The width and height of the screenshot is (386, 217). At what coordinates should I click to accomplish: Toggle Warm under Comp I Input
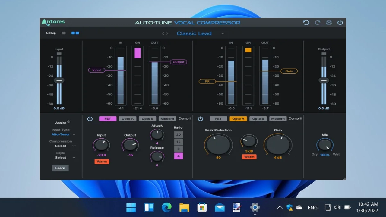point(102,162)
